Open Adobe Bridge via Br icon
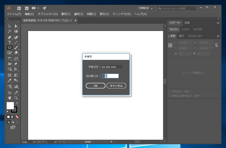This screenshot has height=148, width=226. click(19, 8)
